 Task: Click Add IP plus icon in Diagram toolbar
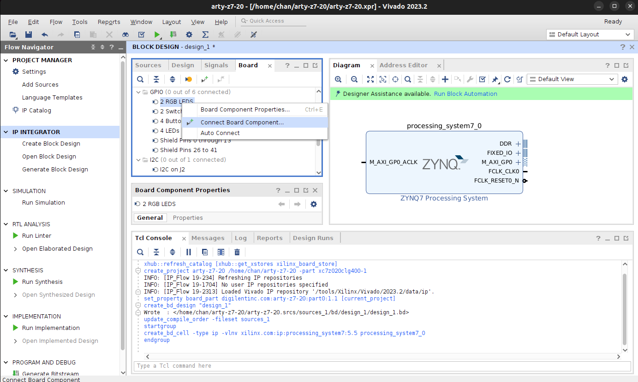445,79
